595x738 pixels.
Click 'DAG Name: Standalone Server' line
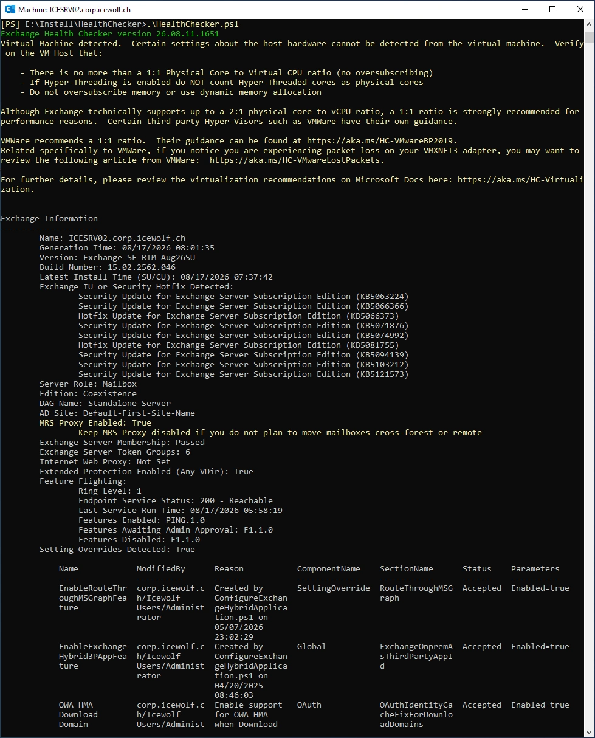105,404
